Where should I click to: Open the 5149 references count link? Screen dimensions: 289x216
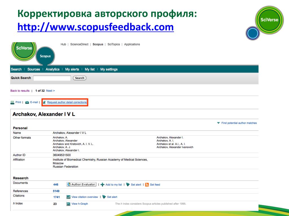tap(56, 191)
